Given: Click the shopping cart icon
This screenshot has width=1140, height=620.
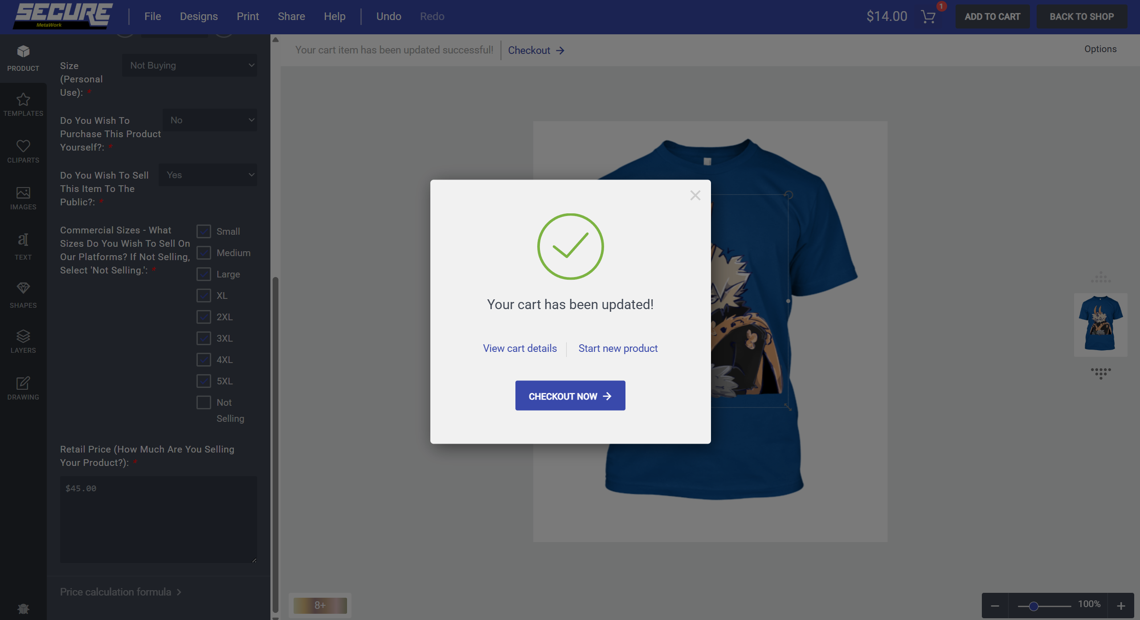Looking at the screenshot, I should [928, 17].
